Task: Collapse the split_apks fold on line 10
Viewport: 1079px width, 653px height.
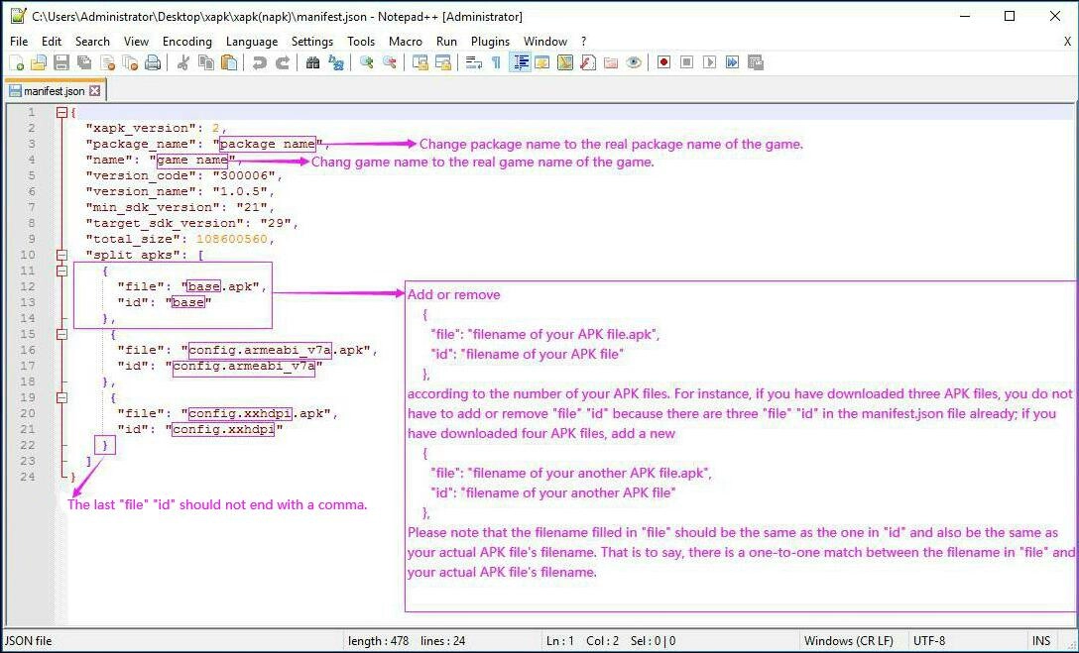Action: pos(60,255)
